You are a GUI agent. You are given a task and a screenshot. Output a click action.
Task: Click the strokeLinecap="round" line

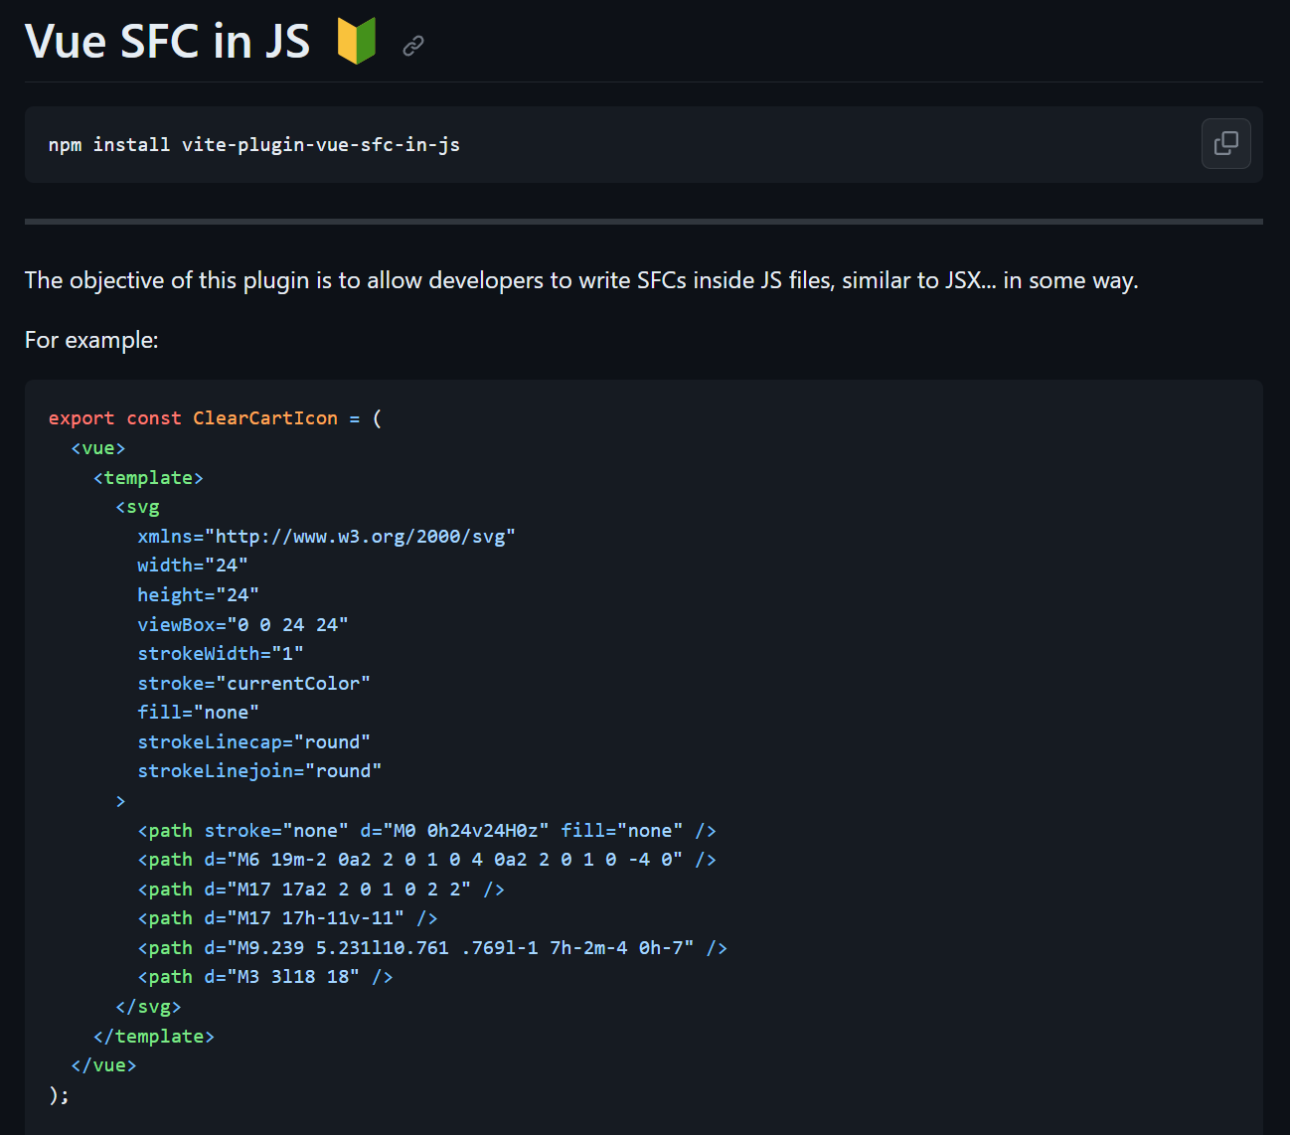[x=253, y=742]
